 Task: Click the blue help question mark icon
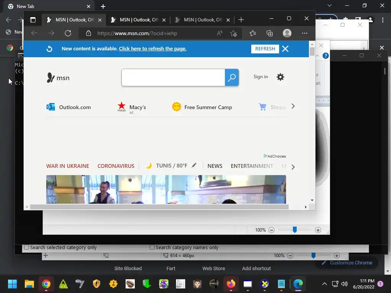point(325,56)
